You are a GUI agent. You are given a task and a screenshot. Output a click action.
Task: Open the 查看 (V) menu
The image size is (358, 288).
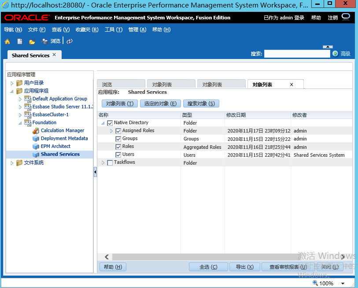click(61, 30)
